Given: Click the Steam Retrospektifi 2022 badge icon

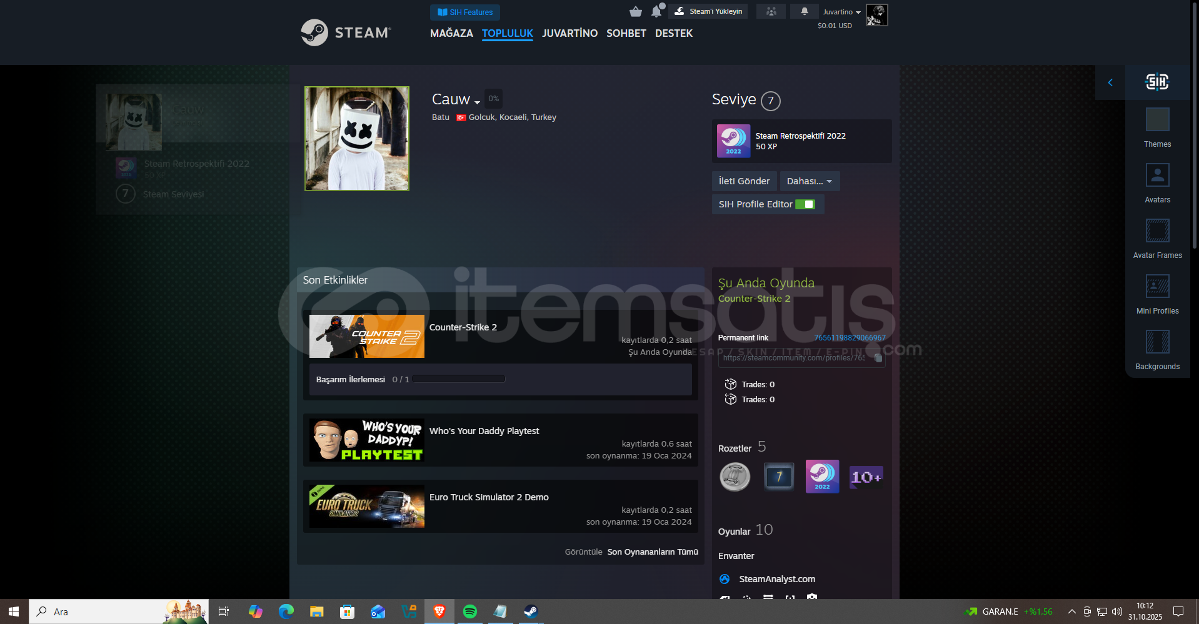Looking at the screenshot, I should click(x=734, y=141).
